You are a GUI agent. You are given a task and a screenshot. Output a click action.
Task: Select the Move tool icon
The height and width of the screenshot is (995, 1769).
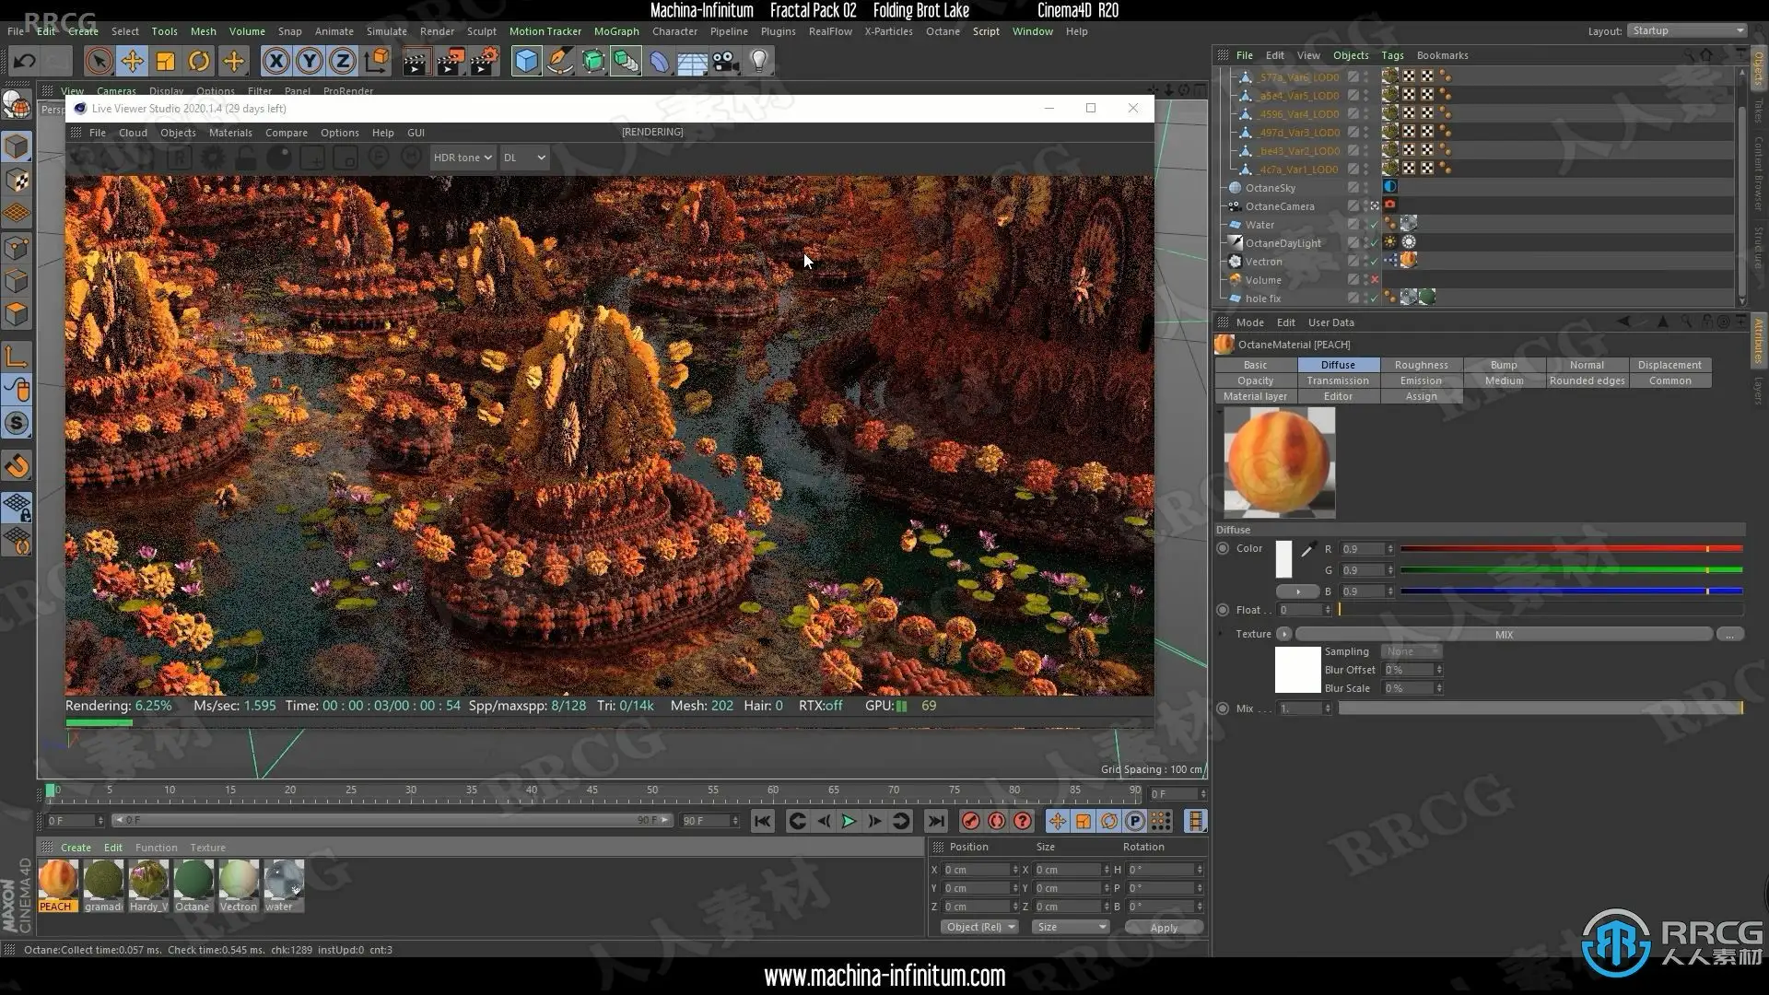point(132,62)
